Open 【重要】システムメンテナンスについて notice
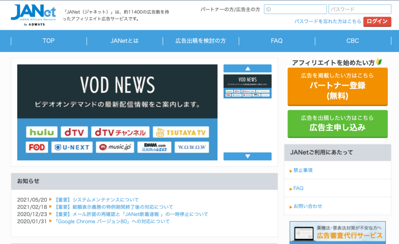The image size is (399, 244). tap(97, 200)
